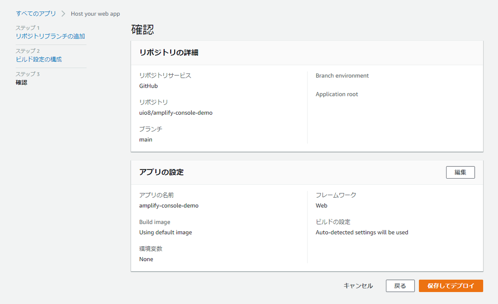
Task: Select Auto-detected settings will be used text
Action: (362, 233)
